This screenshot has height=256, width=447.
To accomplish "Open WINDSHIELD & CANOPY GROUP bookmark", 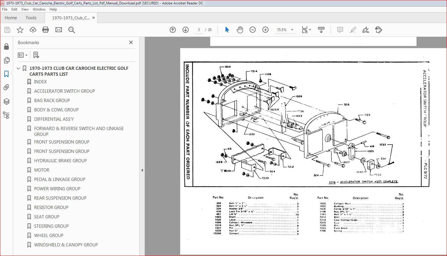I will click(x=66, y=245).
